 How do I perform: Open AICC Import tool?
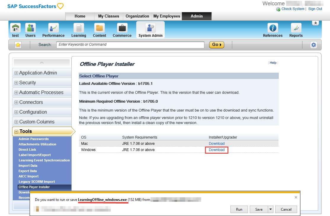tap(29, 176)
